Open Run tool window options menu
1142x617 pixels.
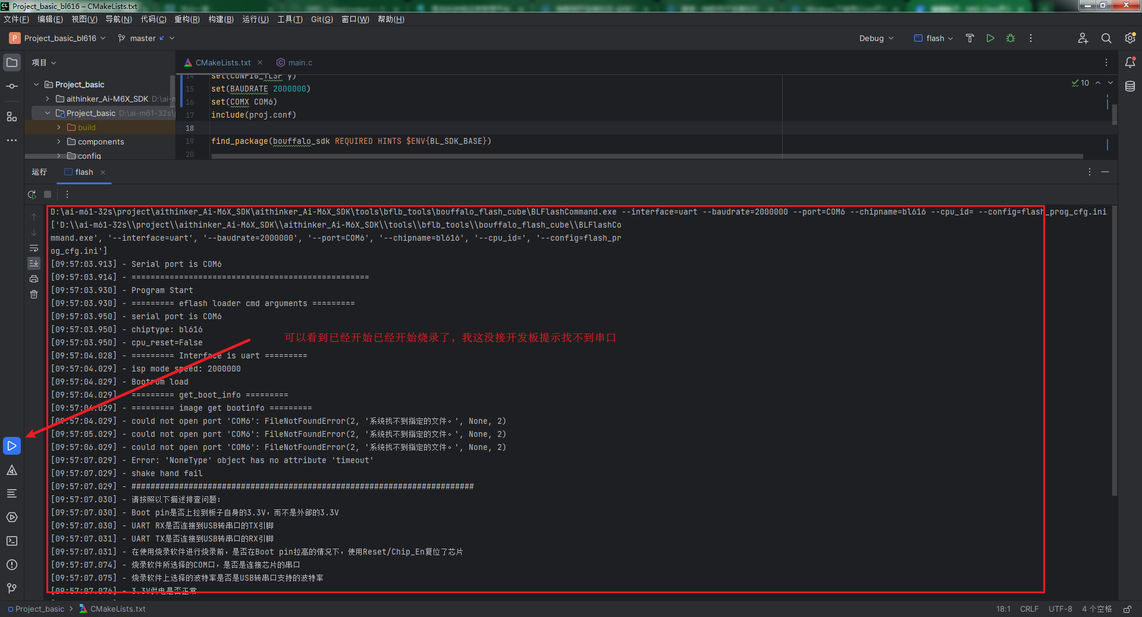1090,172
